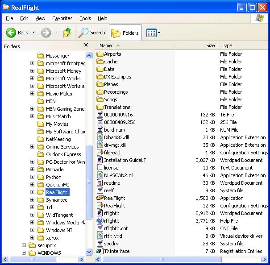Open the Views icon dropdown

coord(153,33)
